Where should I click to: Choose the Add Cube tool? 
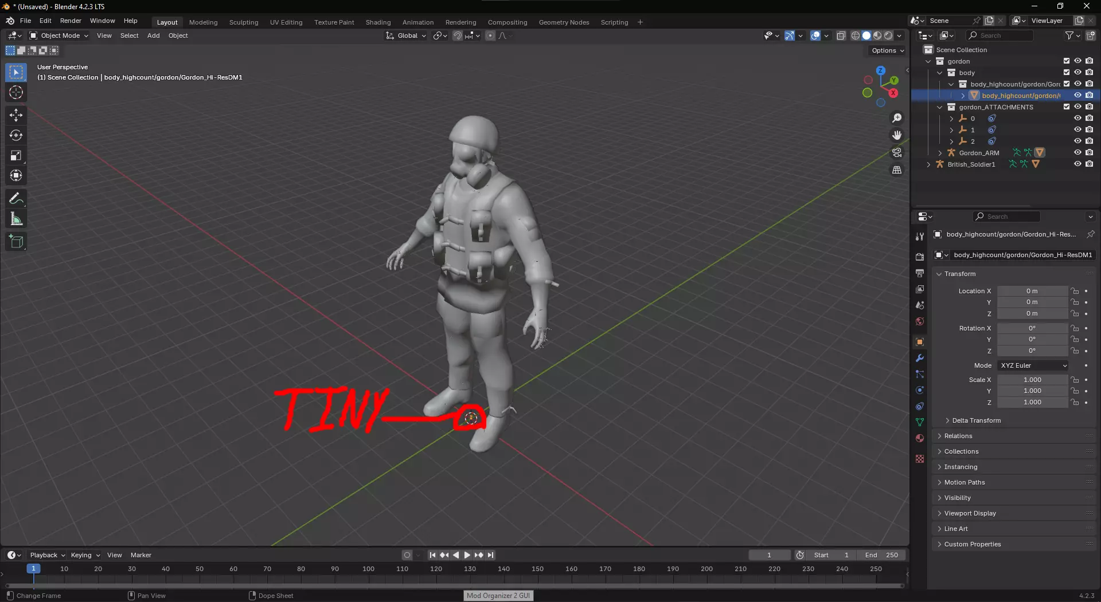point(16,242)
